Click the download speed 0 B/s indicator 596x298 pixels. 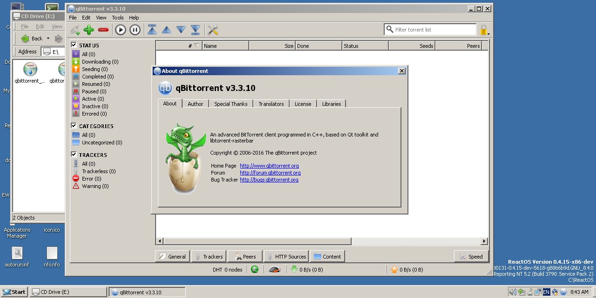point(307,269)
